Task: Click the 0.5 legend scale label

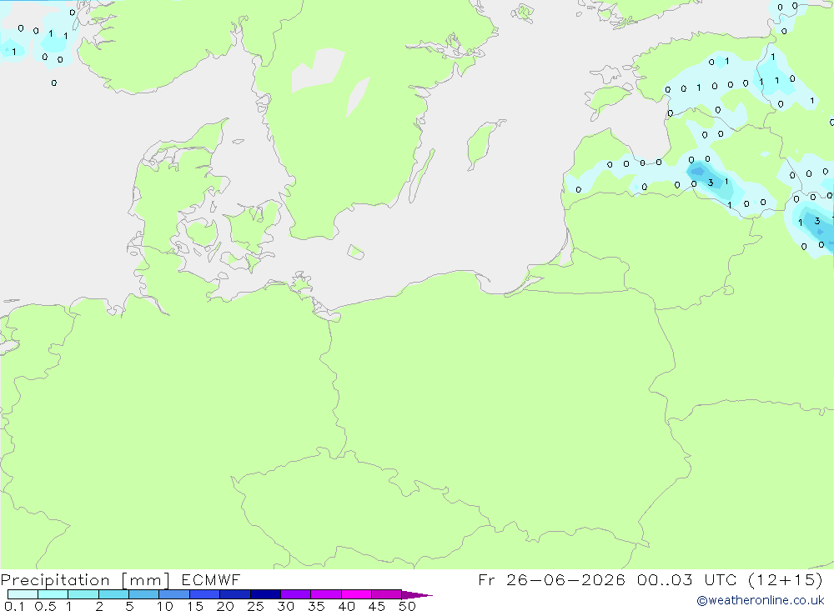Action: 45,606
